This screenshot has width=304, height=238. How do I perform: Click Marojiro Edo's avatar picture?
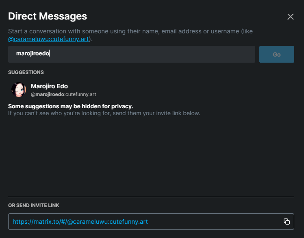[19, 90]
